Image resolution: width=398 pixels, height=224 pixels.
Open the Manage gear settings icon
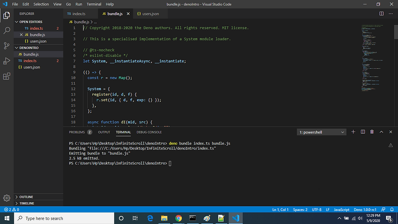pyautogui.click(x=7, y=198)
